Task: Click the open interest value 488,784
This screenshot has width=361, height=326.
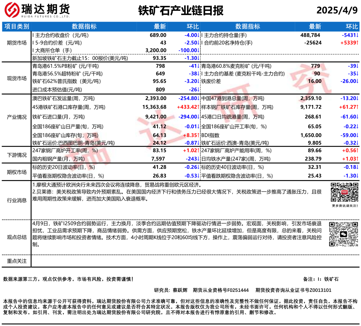Action: tap(310, 35)
